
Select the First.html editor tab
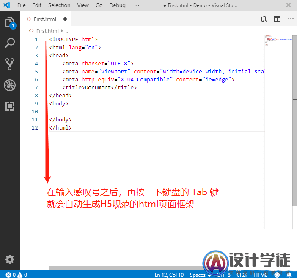click(45, 19)
